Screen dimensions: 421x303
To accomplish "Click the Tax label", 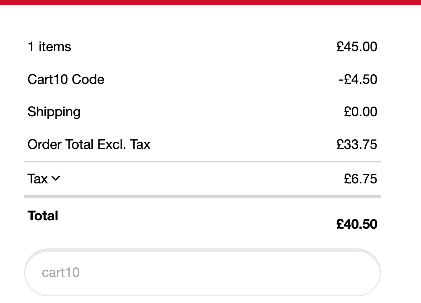I will [x=38, y=179].
